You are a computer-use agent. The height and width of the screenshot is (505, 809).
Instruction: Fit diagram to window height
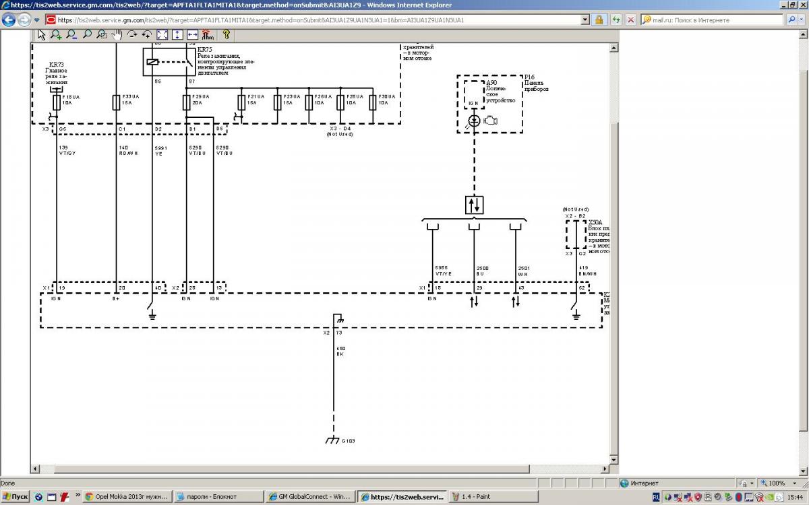click(x=177, y=34)
